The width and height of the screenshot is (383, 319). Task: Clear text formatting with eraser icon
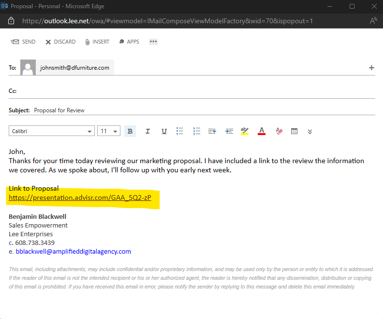tap(279, 131)
